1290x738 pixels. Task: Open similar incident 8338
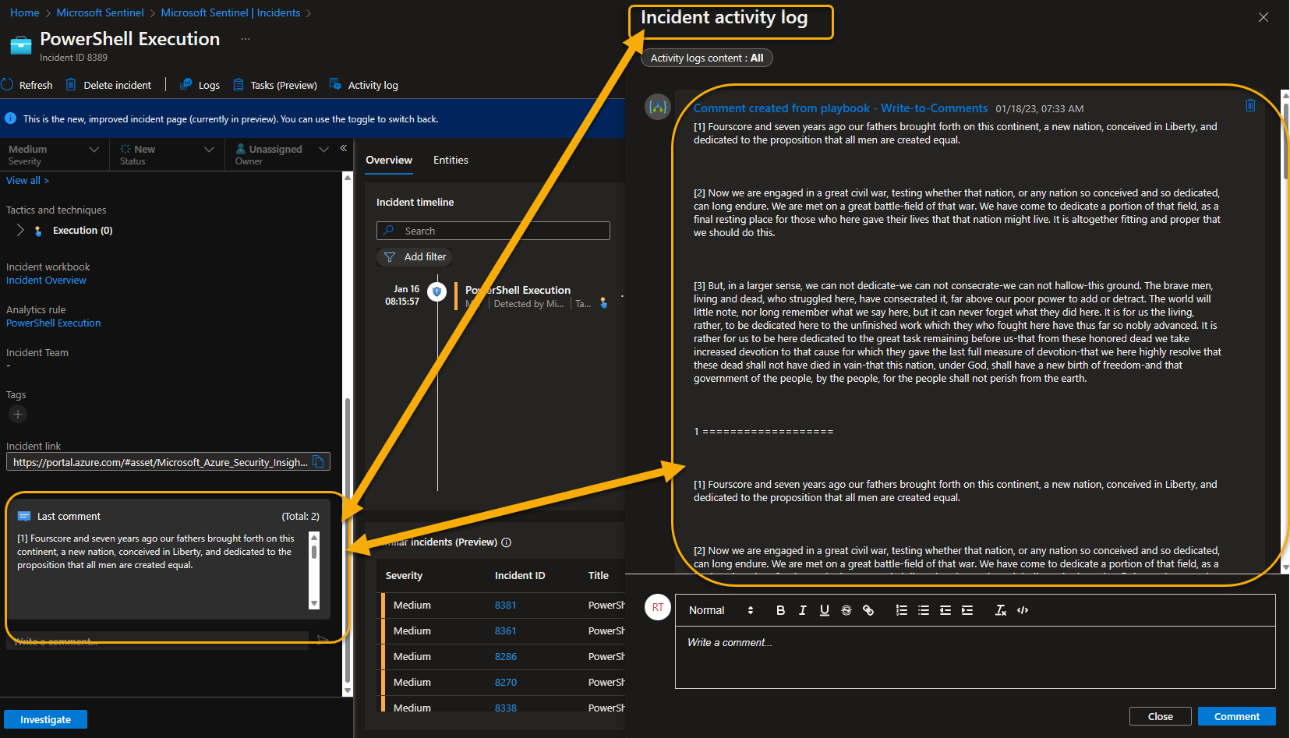(x=506, y=707)
